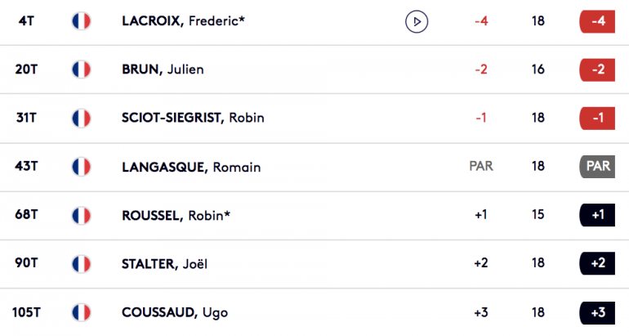This screenshot has height=336, width=629.
Task: Click French flag beside Joël Stalter
Action: coord(81,264)
